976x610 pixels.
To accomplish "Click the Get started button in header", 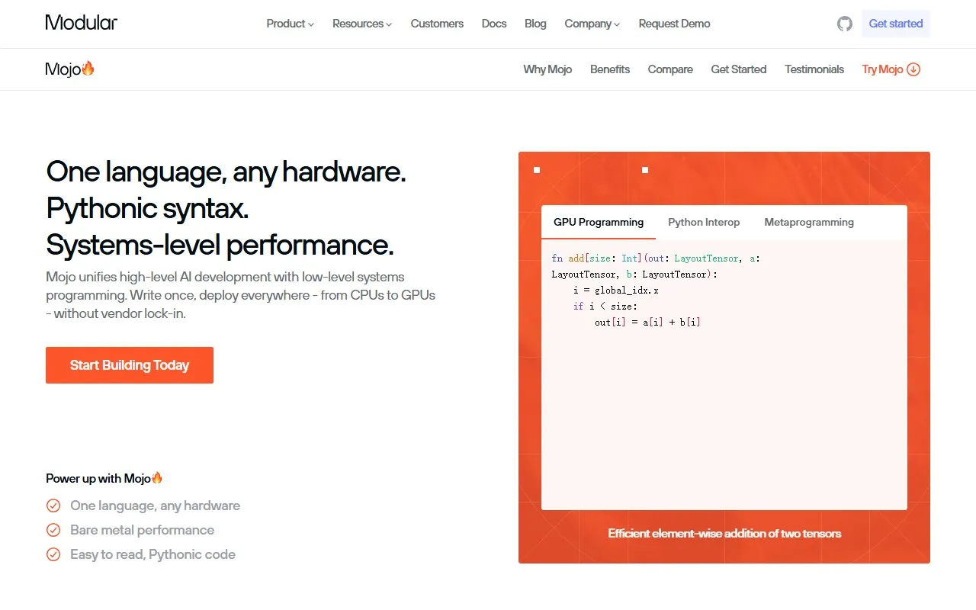I will (x=895, y=24).
